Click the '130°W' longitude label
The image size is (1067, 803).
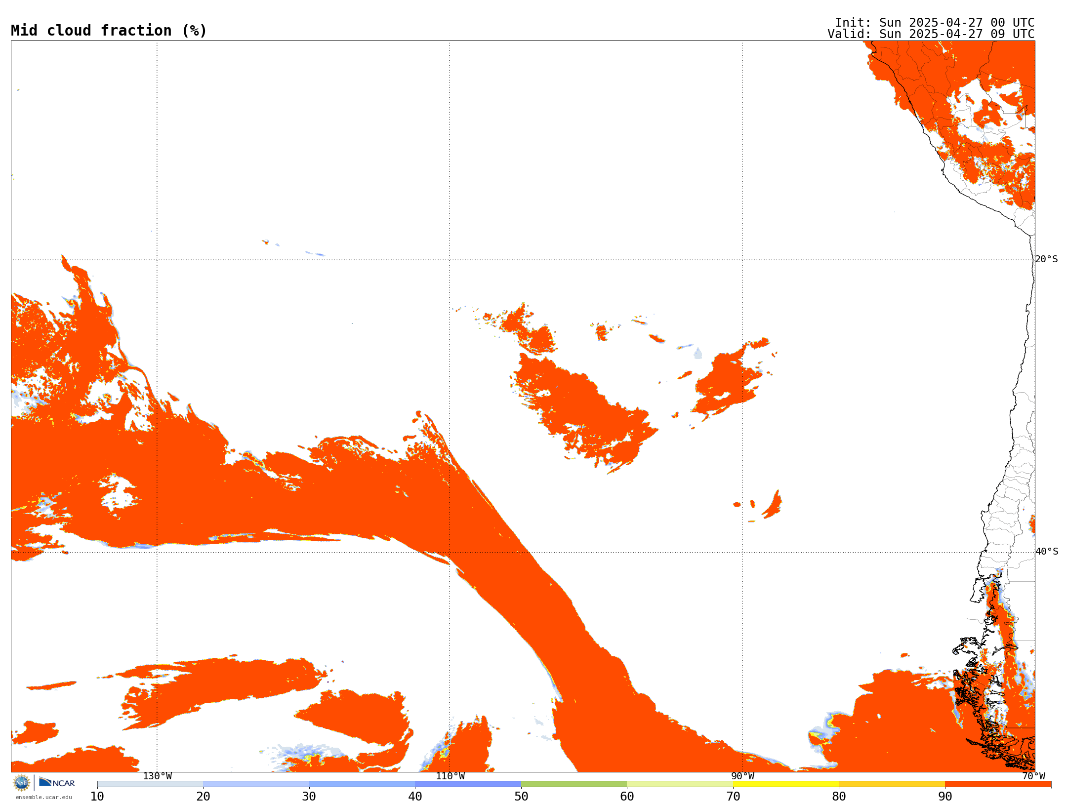158,776
